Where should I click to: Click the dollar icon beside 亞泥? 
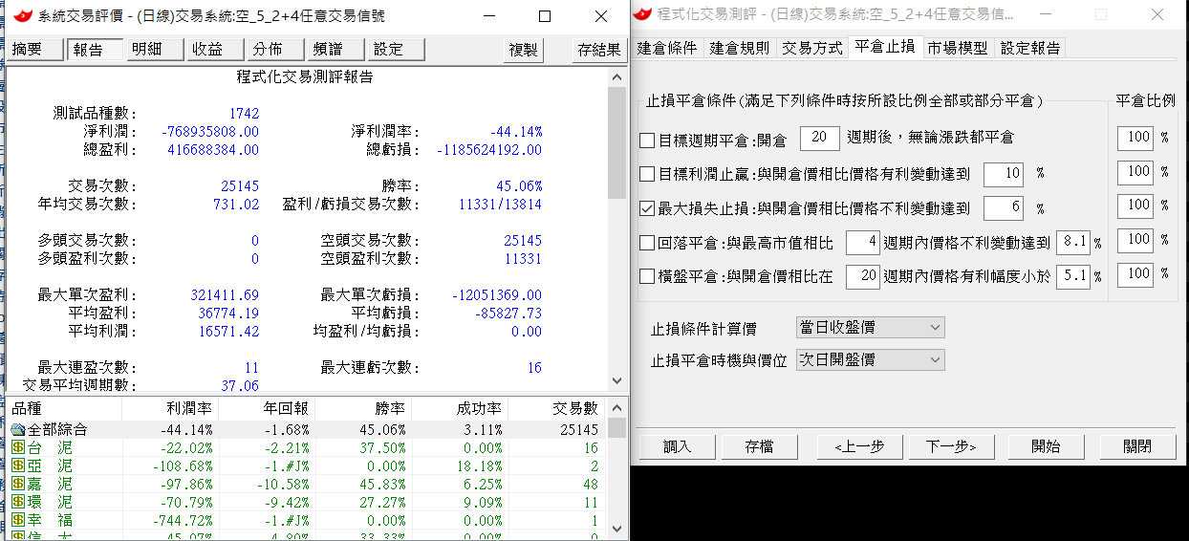18,465
